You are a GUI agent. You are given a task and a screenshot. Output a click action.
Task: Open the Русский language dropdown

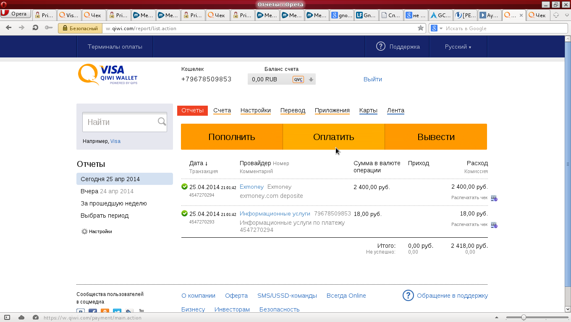coord(458,47)
